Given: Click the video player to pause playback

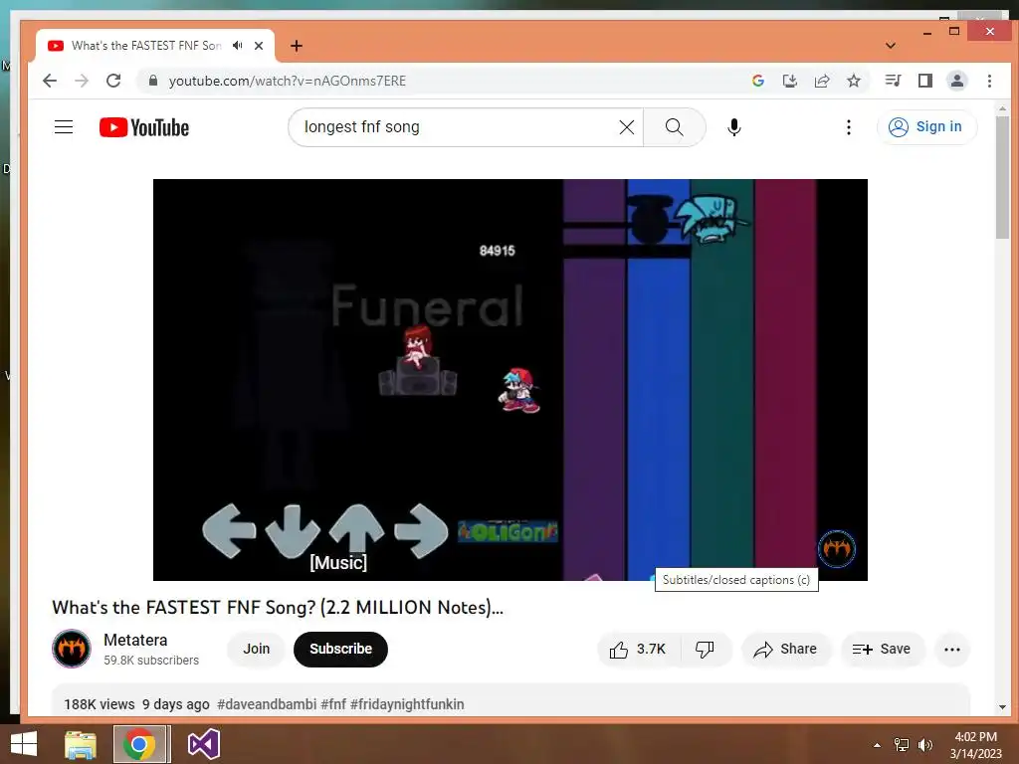Looking at the screenshot, I should [510, 379].
